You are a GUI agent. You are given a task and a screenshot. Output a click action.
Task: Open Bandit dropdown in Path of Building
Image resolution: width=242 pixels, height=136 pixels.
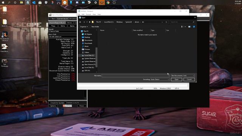(62, 31)
